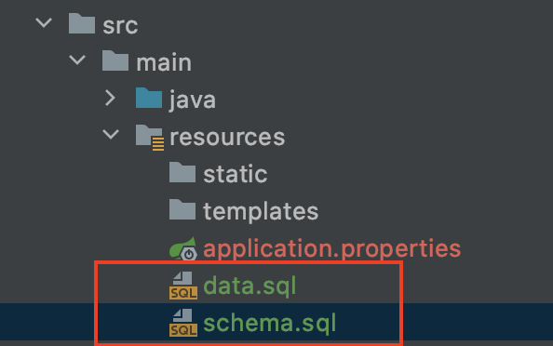Click the SQL file icon beside data.sql
The width and height of the screenshot is (553, 346).
pos(183,286)
